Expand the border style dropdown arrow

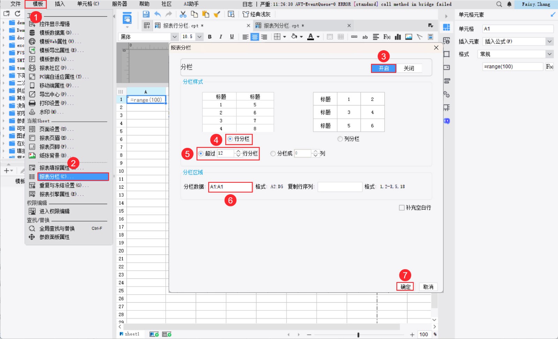pyautogui.click(x=285, y=37)
